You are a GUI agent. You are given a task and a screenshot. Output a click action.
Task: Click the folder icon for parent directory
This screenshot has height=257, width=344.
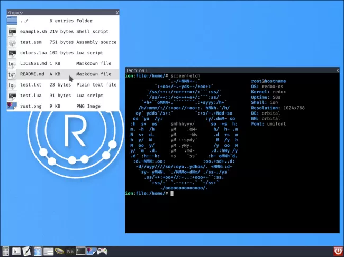[12, 21]
